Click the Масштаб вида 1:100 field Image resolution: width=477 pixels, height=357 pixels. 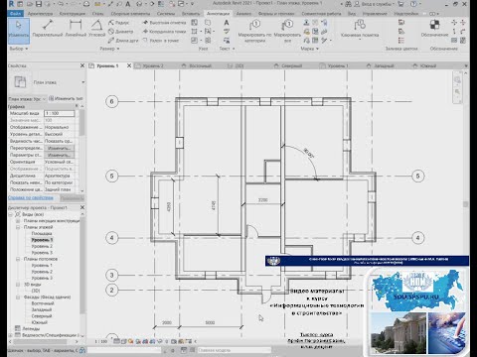point(60,113)
